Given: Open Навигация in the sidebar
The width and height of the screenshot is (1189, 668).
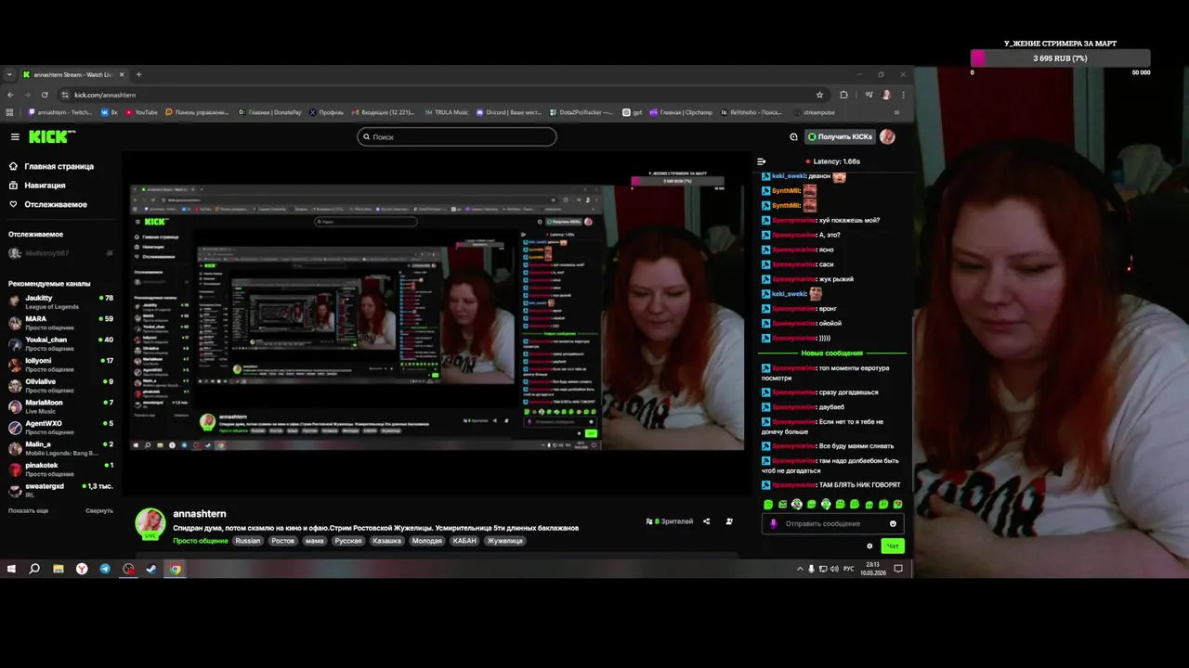Looking at the screenshot, I should tap(45, 186).
